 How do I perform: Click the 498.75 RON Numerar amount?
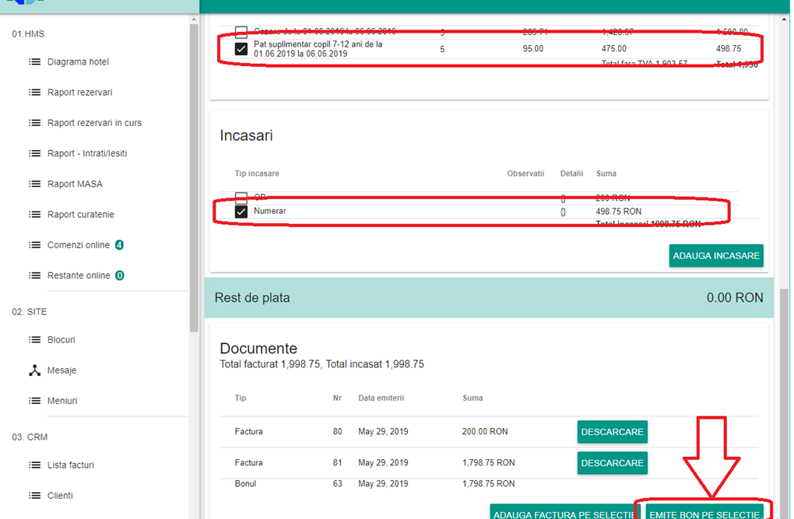pos(618,211)
